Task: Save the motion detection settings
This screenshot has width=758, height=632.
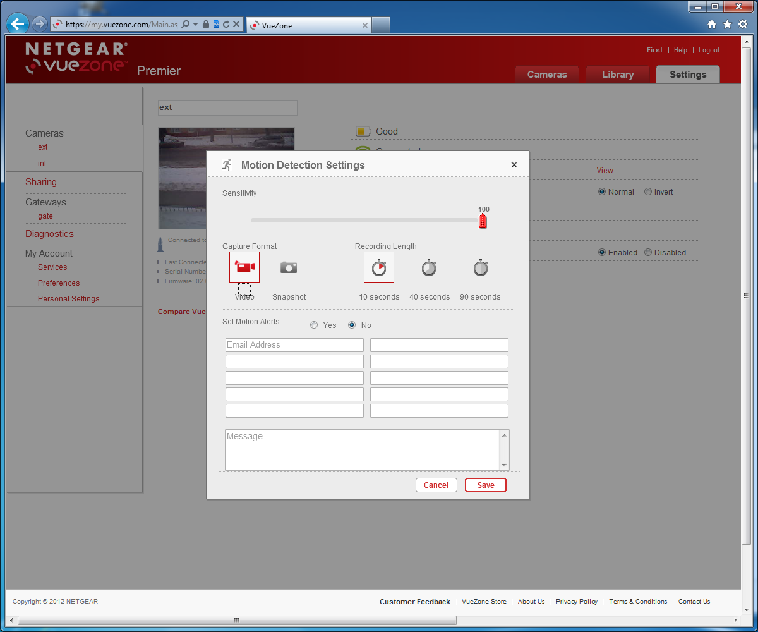Action: pos(486,485)
